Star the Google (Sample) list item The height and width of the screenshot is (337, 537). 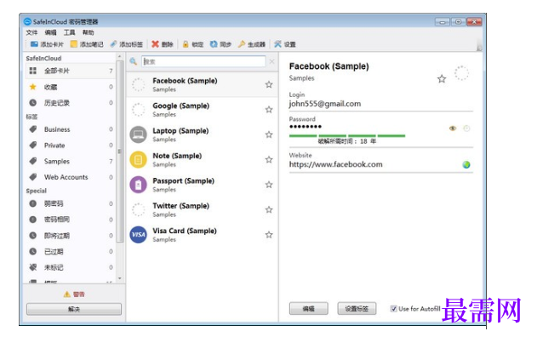click(x=269, y=110)
